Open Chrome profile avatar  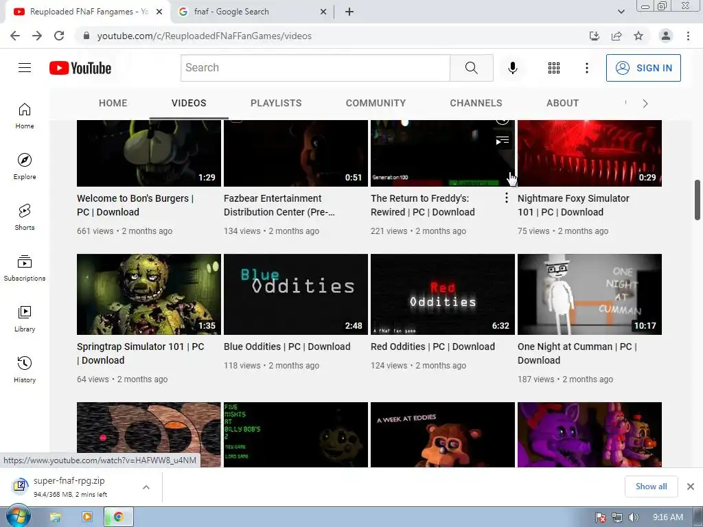(x=666, y=36)
